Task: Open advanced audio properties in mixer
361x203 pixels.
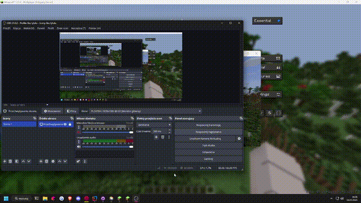Action: [x=78, y=161]
